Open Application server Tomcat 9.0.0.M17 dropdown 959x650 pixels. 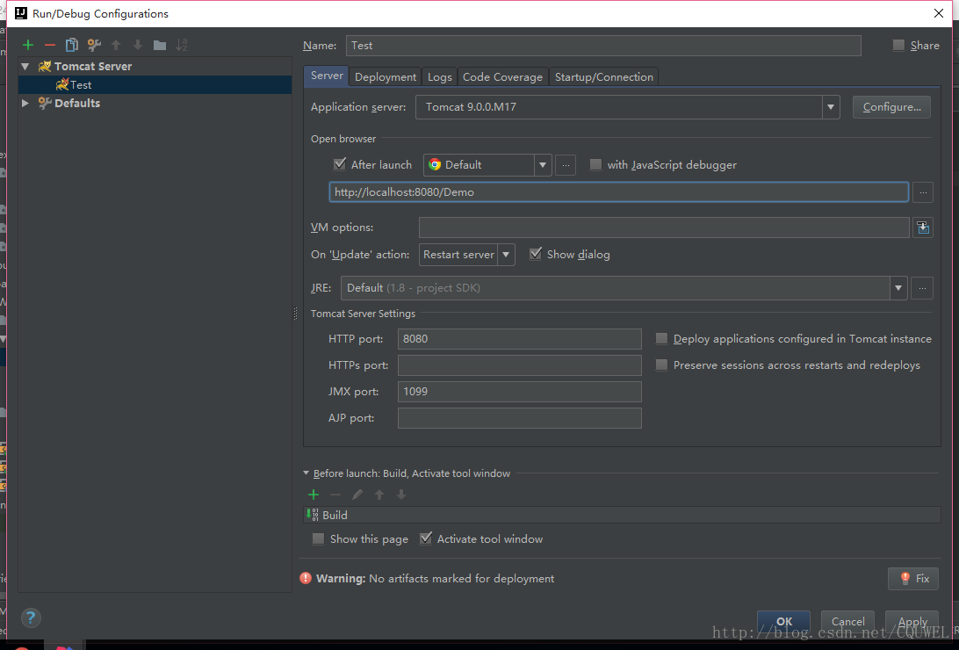point(830,107)
